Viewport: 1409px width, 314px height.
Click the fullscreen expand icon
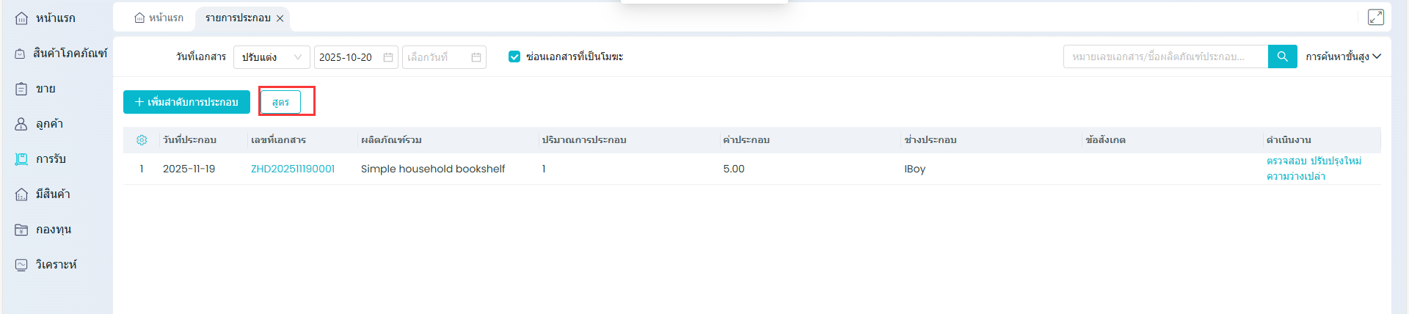coord(1375,17)
